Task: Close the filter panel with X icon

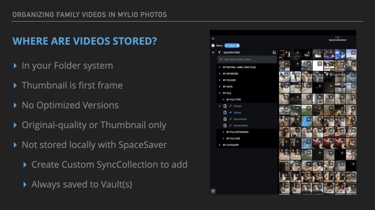Action: (213, 39)
